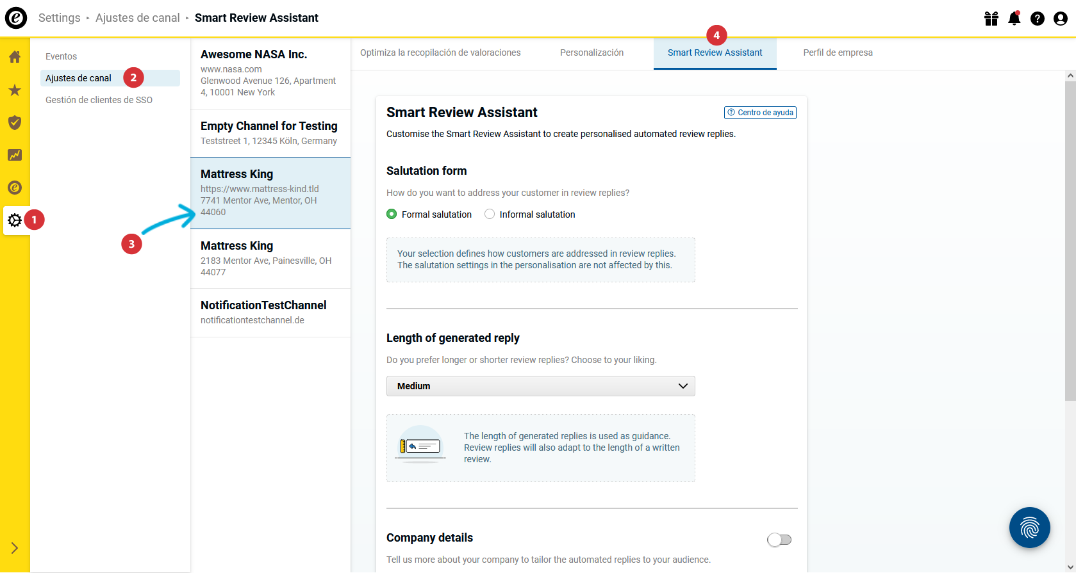
Task: Open the user account avatar icon
Action: click(x=1061, y=19)
